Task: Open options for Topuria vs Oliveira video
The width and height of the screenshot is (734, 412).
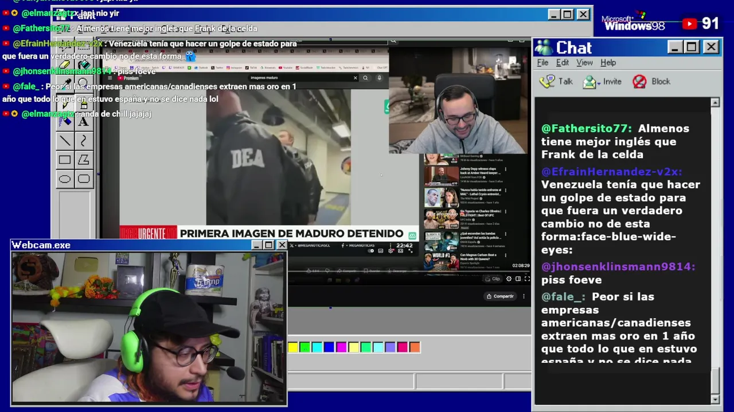Action: point(505,212)
